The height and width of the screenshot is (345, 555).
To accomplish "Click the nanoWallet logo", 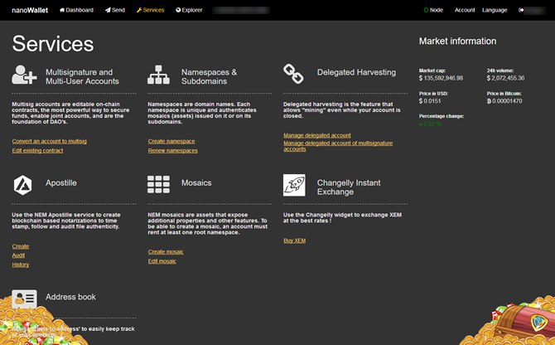I will [x=30, y=10].
